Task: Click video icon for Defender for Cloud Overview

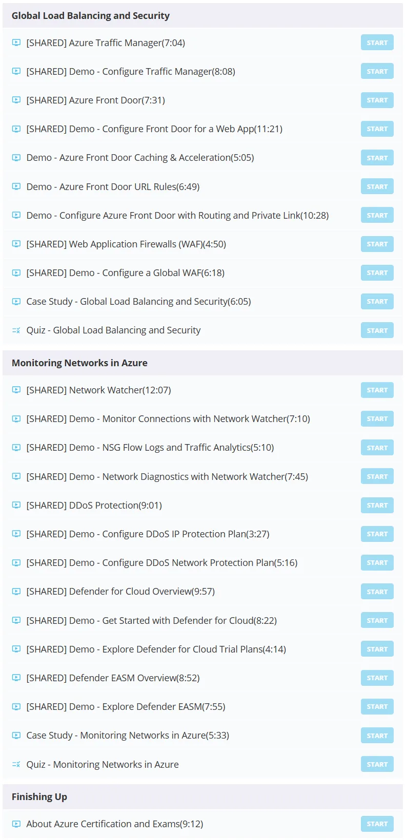Action: coord(16,592)
